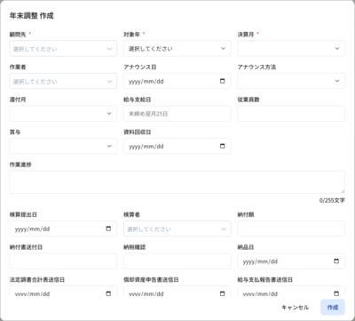The height and width of the screenshot is (321, 355).
Task: Click the 作業進捗 label
Action: (x=20, y=165)
